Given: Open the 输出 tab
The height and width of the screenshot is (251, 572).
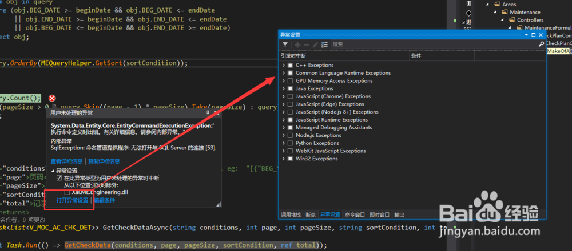Looking at the screenshot, I should 399,214.
